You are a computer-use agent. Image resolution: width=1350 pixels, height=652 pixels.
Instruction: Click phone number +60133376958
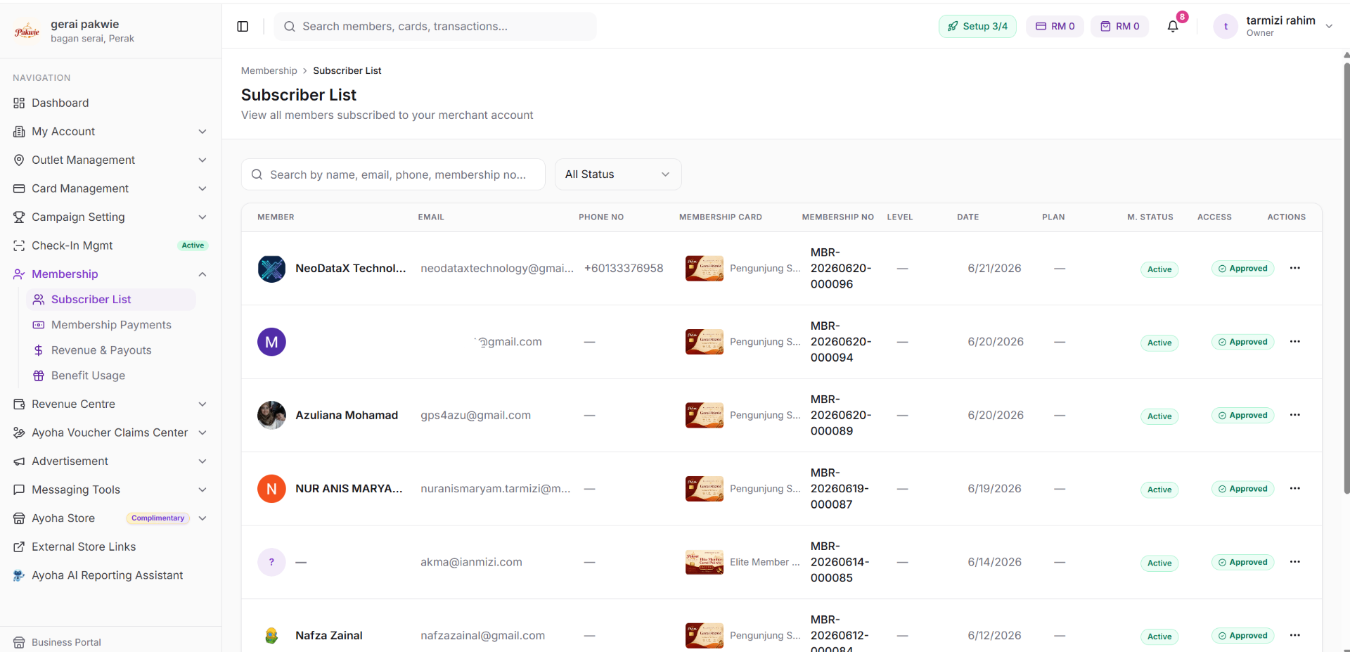(624, 268)
